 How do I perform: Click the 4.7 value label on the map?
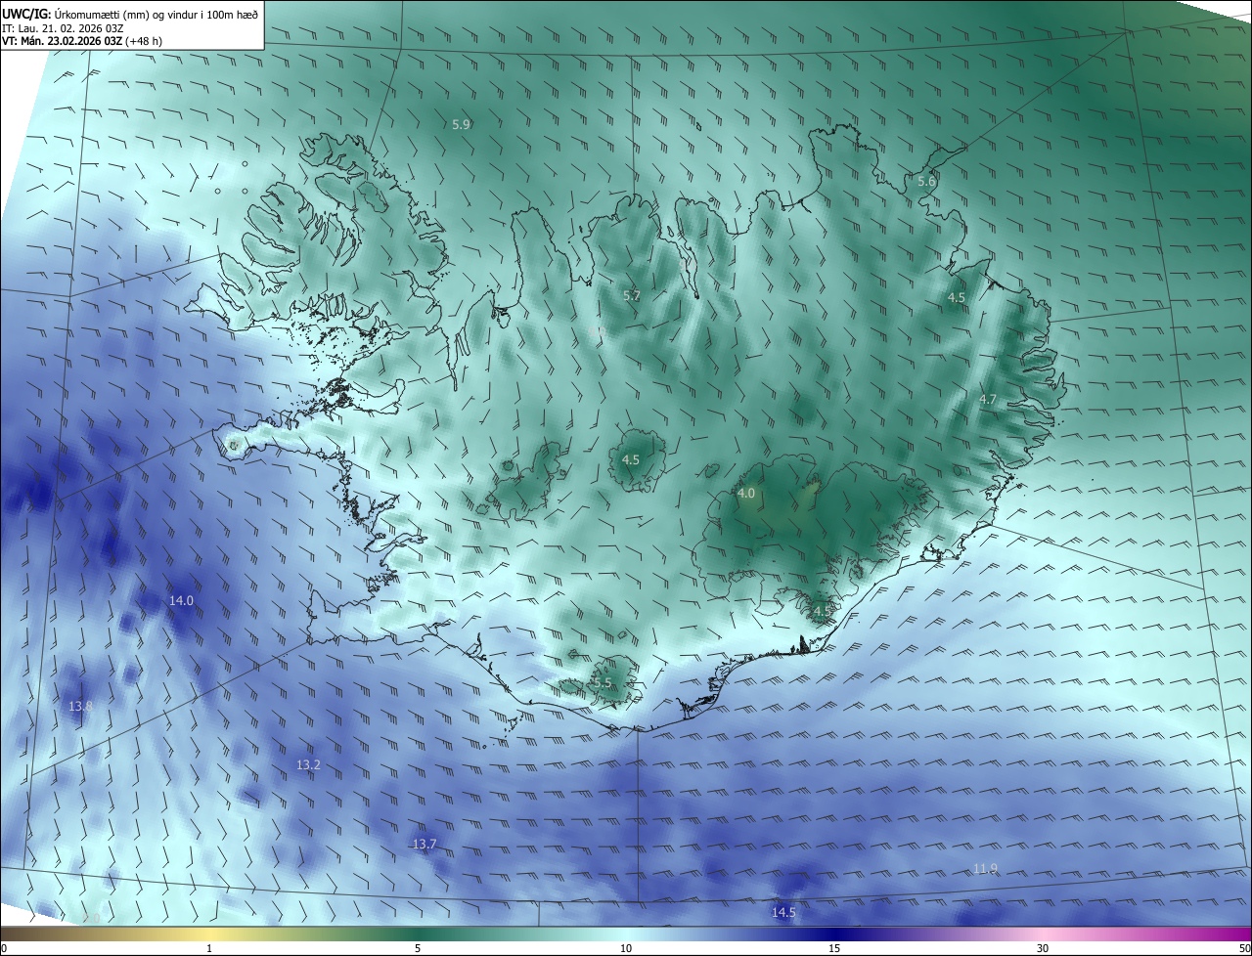coord(988,399)
